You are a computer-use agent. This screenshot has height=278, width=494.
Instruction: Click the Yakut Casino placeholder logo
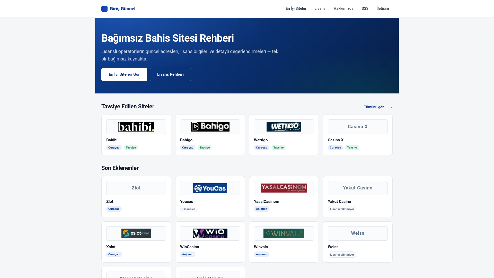coord(358,188)
